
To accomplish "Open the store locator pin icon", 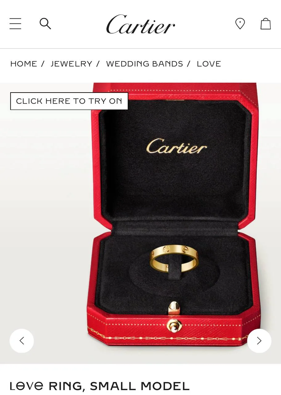I will [x=240, y=24].
